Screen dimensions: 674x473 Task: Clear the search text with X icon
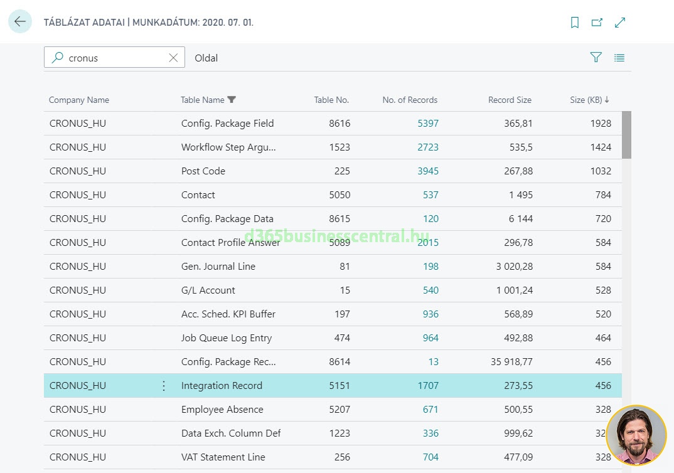pos(173,58)
